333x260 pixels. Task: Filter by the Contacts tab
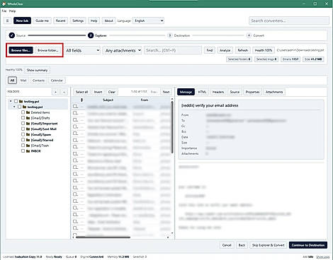[38, 81]
